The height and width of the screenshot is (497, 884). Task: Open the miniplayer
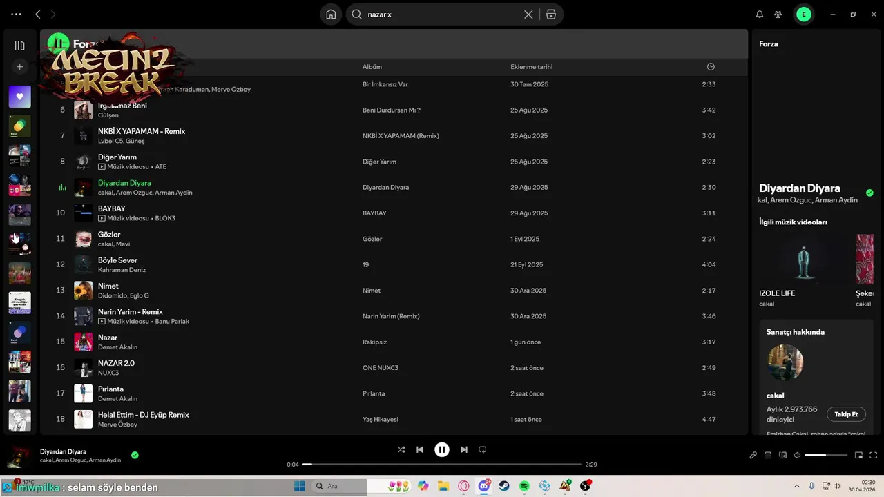858,456
